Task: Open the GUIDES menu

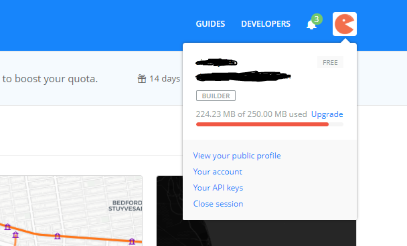Action: tap(210, 24)
